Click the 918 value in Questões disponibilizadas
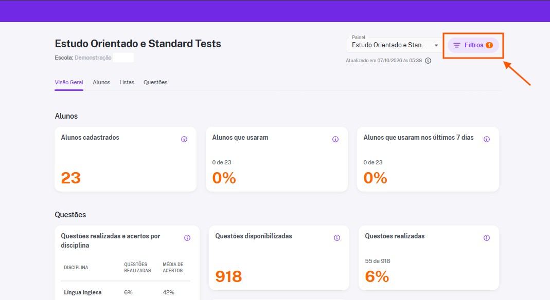Viewport: 550px width, 300px height. (x=229, y=276)
